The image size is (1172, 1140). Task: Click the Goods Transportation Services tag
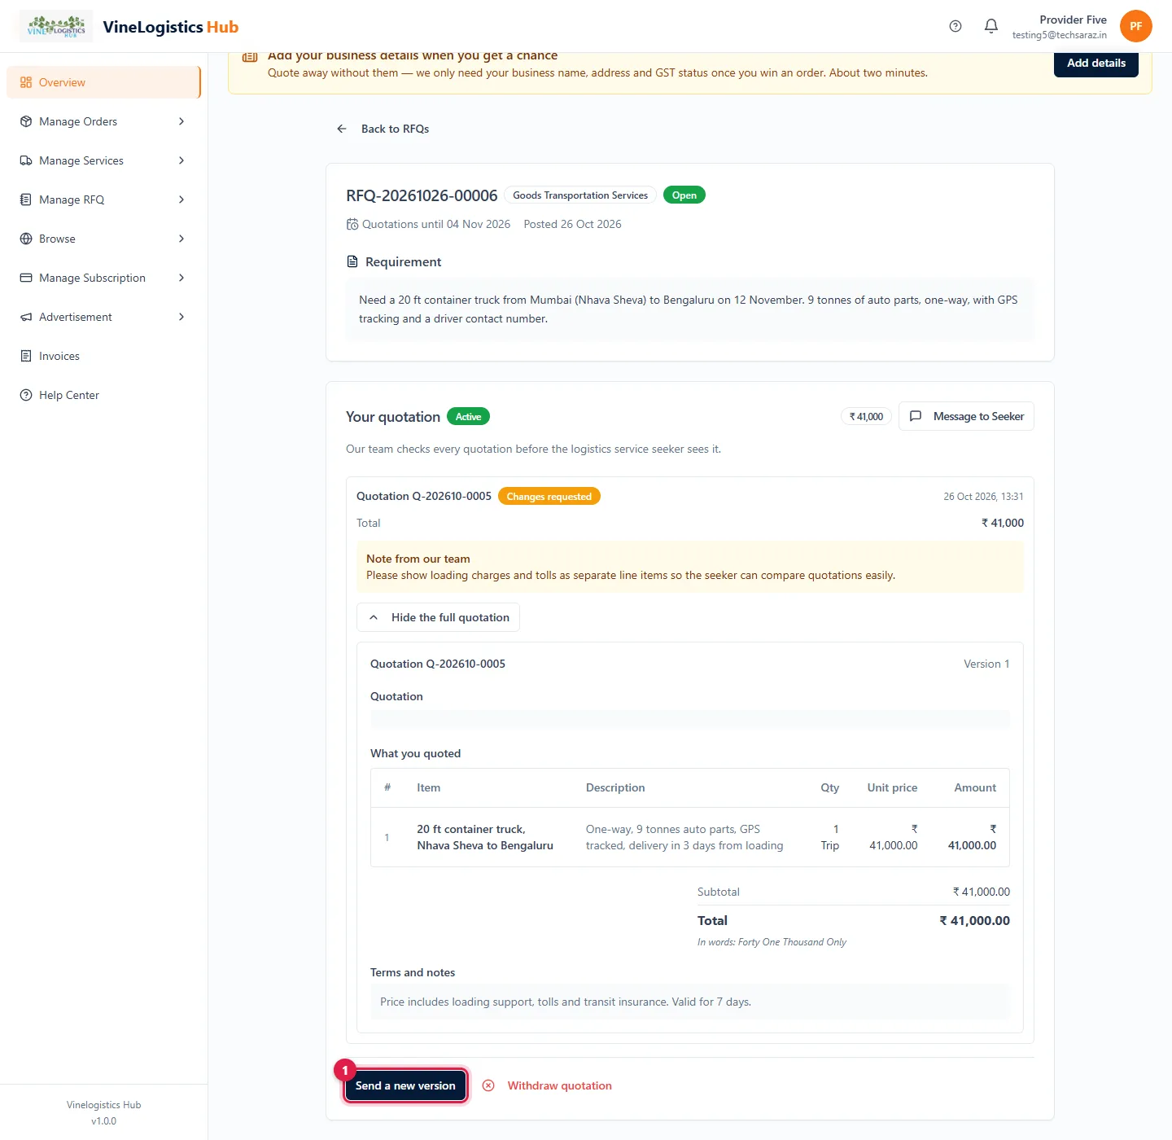tap(580, 195)
